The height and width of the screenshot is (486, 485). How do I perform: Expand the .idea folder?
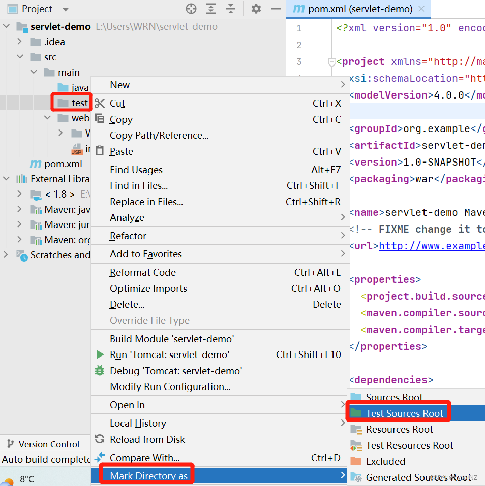coord(19,42)
